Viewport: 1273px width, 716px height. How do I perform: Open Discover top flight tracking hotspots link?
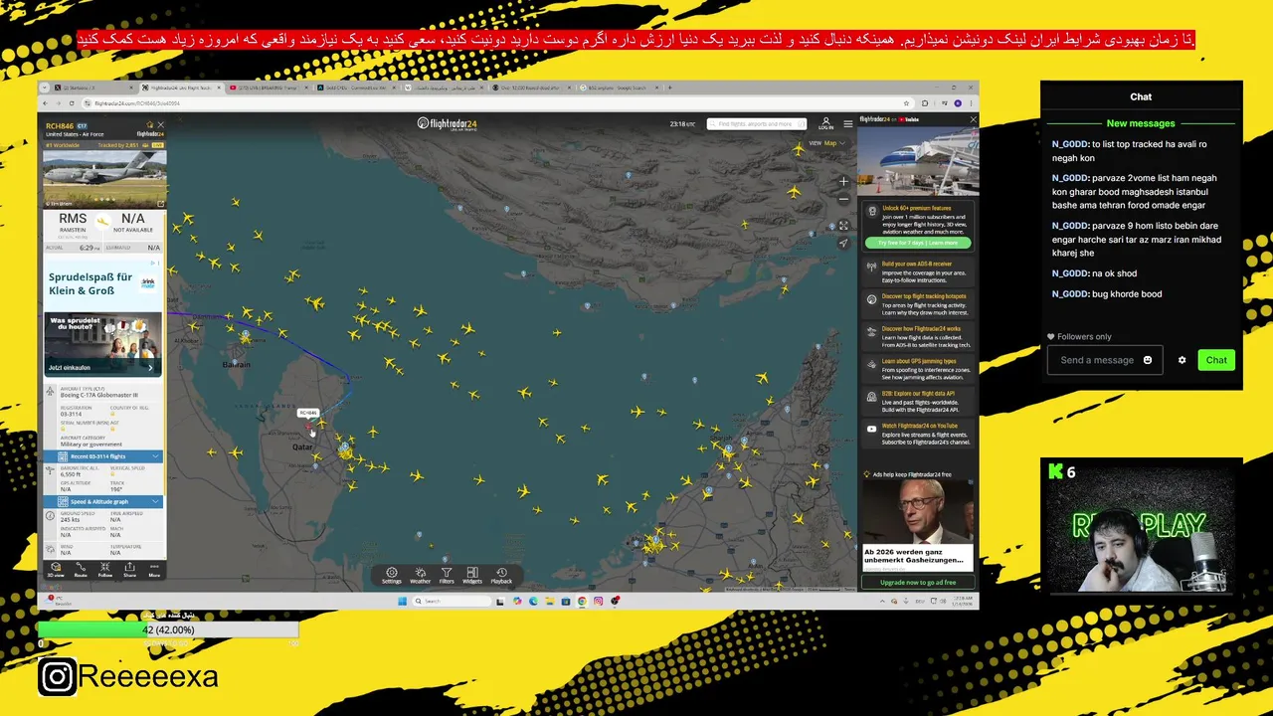point(917,304)
